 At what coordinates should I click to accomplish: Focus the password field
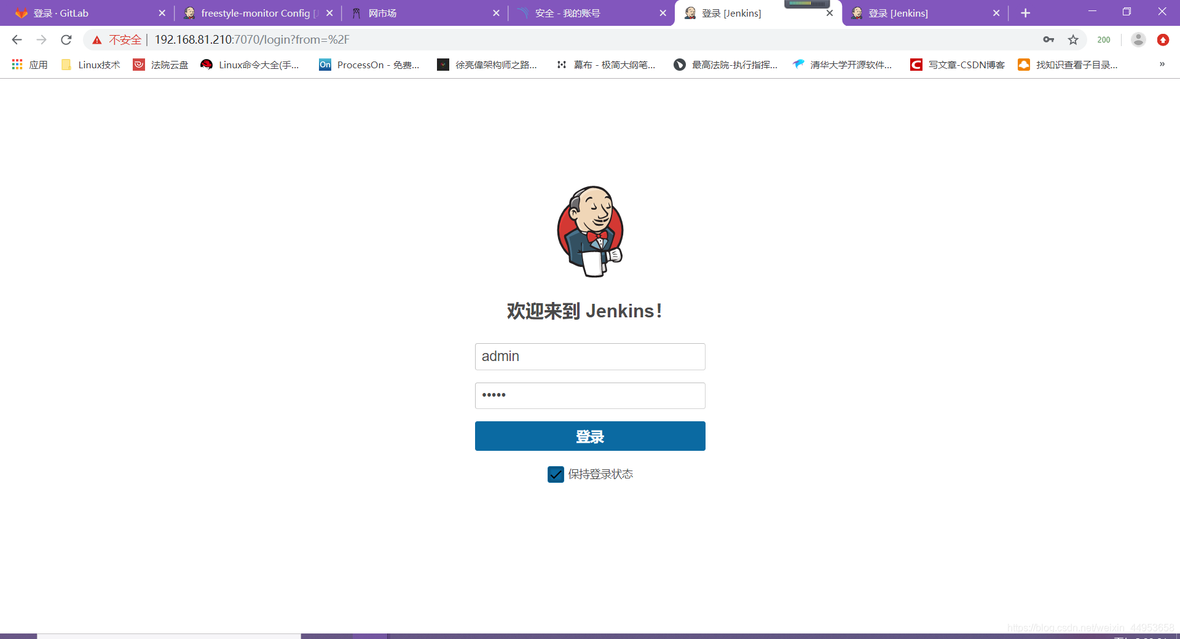coord(590,395)
